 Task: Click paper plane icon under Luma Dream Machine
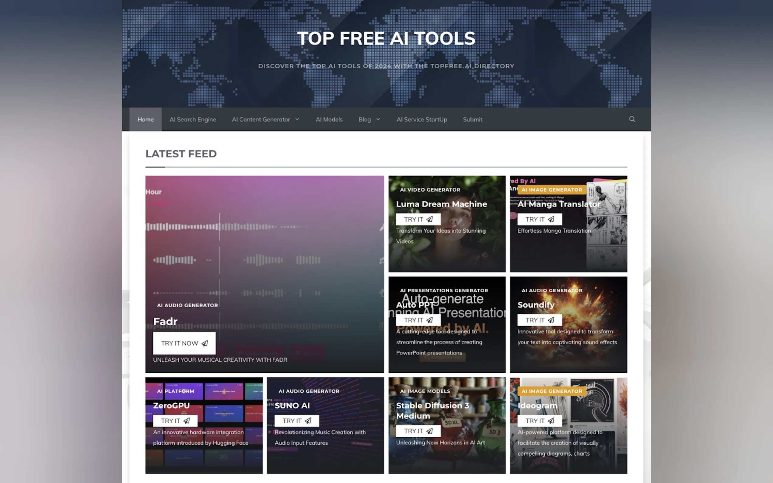click(x=430, y=219)
